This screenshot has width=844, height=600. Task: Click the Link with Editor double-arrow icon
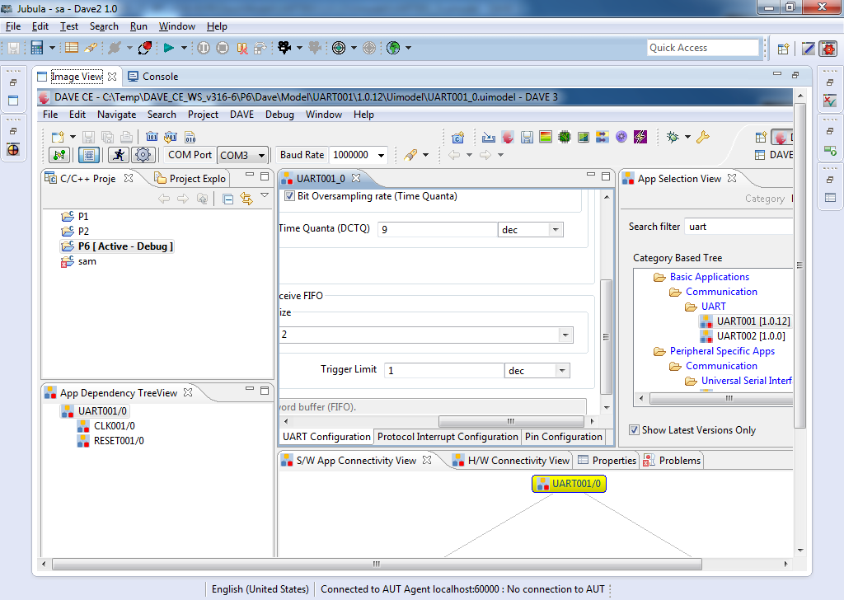click(246, 199)
